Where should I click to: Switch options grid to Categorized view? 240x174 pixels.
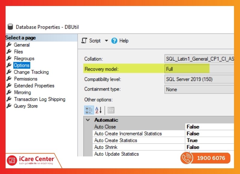[89, 110]
